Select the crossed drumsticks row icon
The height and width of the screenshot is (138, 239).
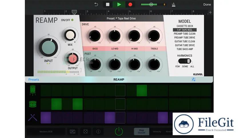[33, 117]
